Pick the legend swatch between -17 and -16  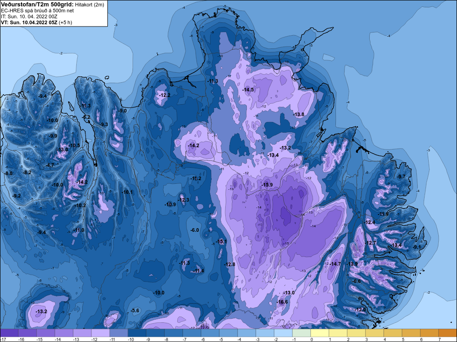pyautogui.click(x=9, y=333)
